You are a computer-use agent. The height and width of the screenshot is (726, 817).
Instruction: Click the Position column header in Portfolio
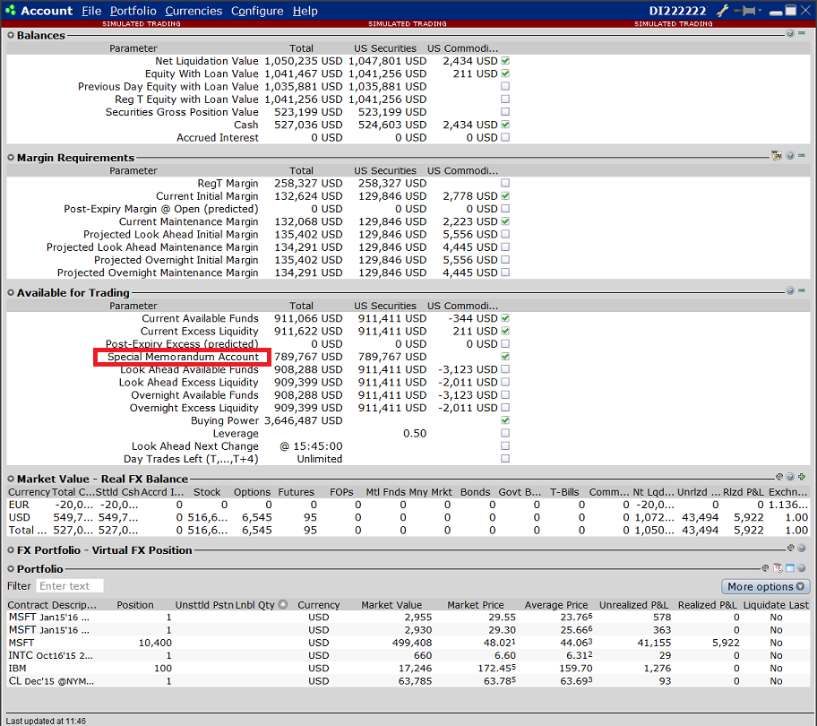[x=135, y=605]
